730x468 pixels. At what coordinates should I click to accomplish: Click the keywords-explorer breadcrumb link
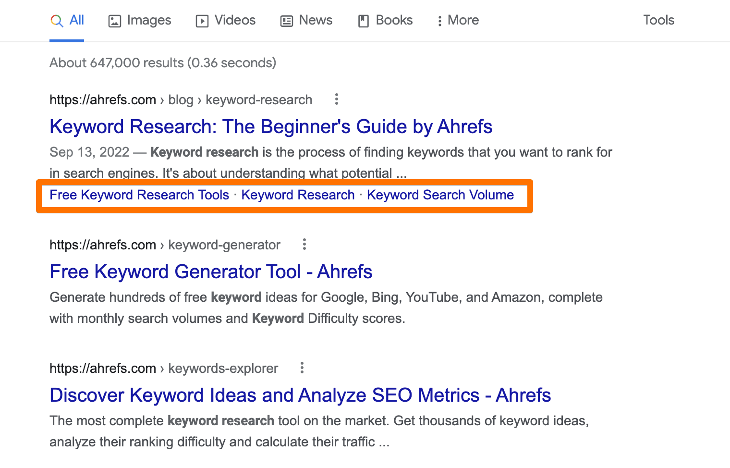223,368
